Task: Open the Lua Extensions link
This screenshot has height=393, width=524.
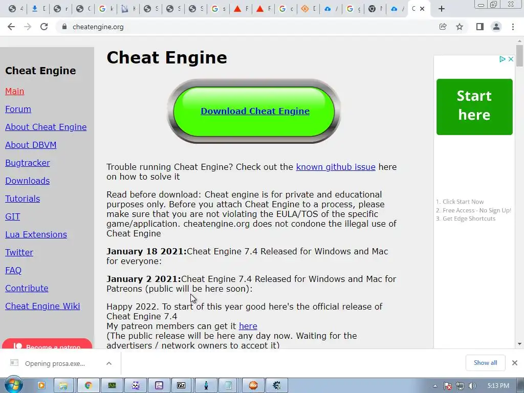Action: pyautogui.click(x=36, y=234)
